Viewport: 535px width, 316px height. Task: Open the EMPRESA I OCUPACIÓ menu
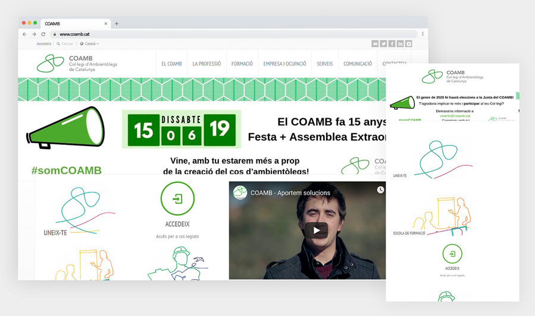284,64
